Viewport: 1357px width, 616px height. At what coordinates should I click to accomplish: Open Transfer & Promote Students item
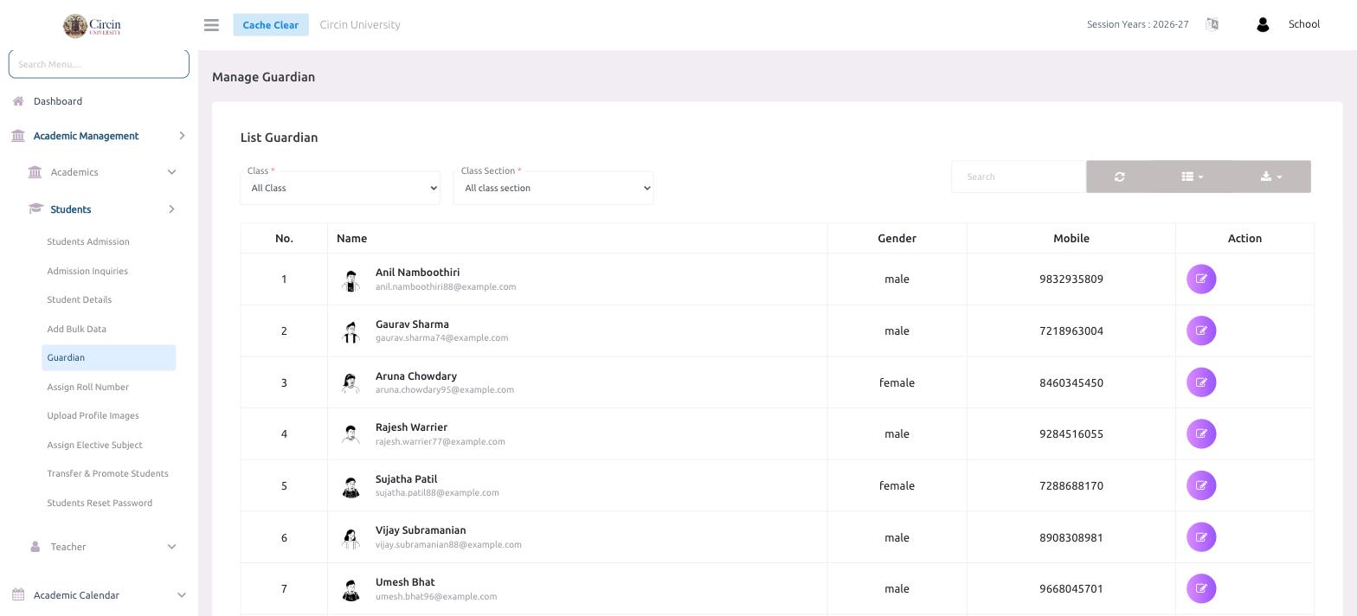pyautogui.click(x=108, y=473)
